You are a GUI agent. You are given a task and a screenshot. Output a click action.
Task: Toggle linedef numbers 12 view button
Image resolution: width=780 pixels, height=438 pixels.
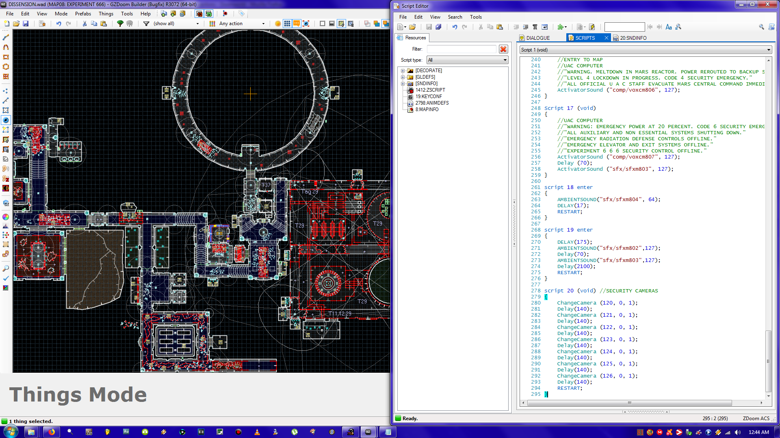tap(199, 13)
